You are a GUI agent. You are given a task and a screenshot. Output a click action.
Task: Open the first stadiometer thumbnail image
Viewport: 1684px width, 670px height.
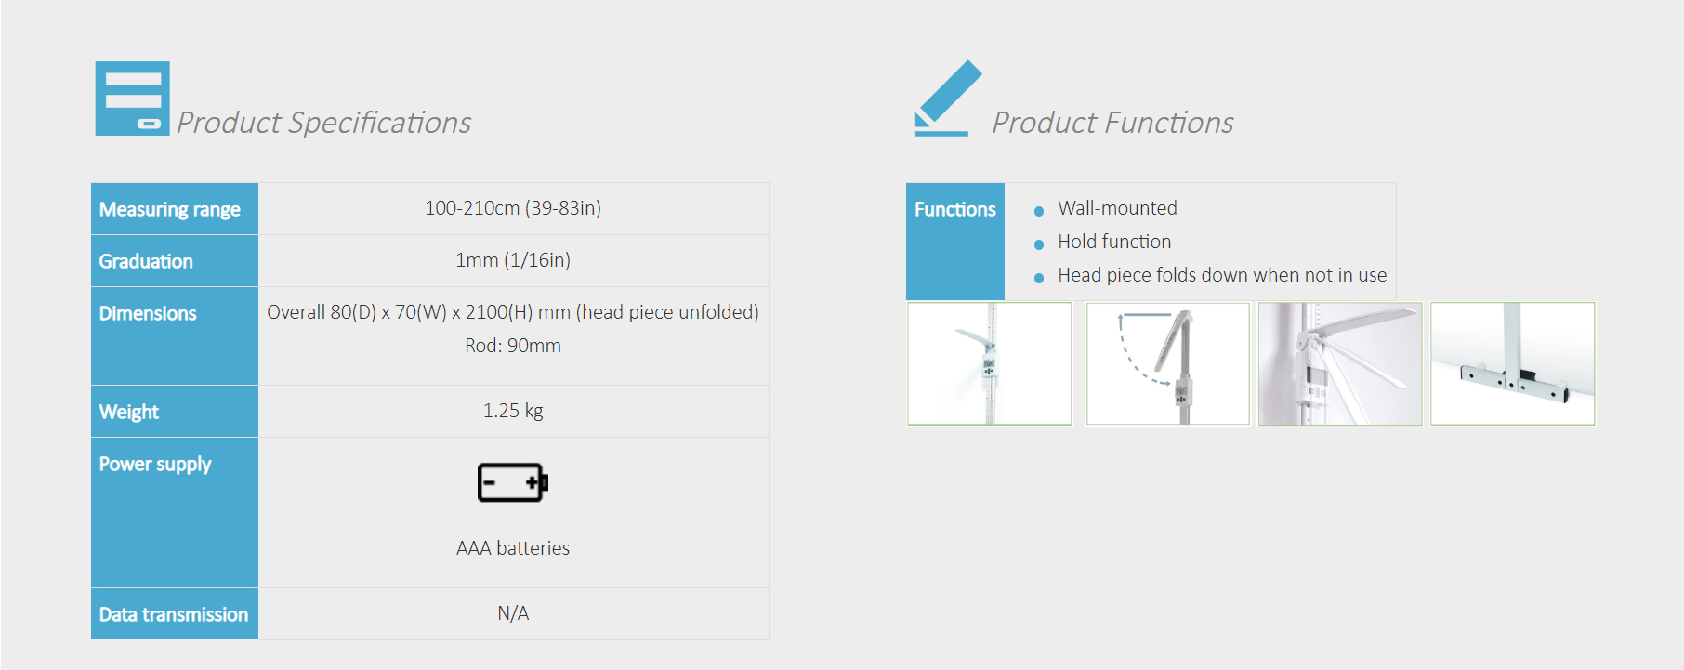pos(989,363)
